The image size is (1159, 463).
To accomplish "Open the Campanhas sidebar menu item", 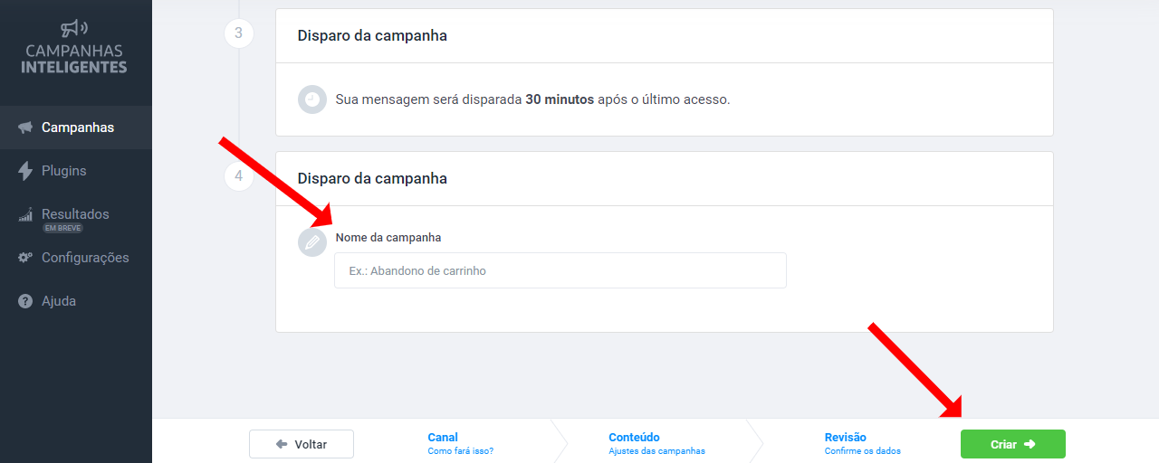I will 76,128.
